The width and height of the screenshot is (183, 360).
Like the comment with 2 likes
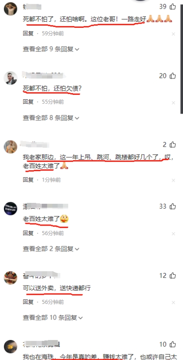[173, 145]
